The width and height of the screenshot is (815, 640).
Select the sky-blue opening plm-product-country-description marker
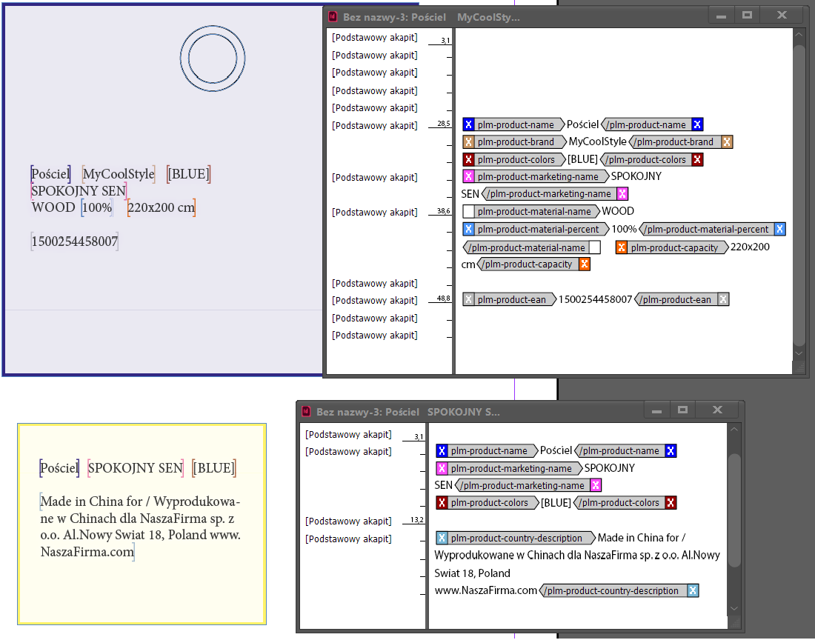[516, 539]
